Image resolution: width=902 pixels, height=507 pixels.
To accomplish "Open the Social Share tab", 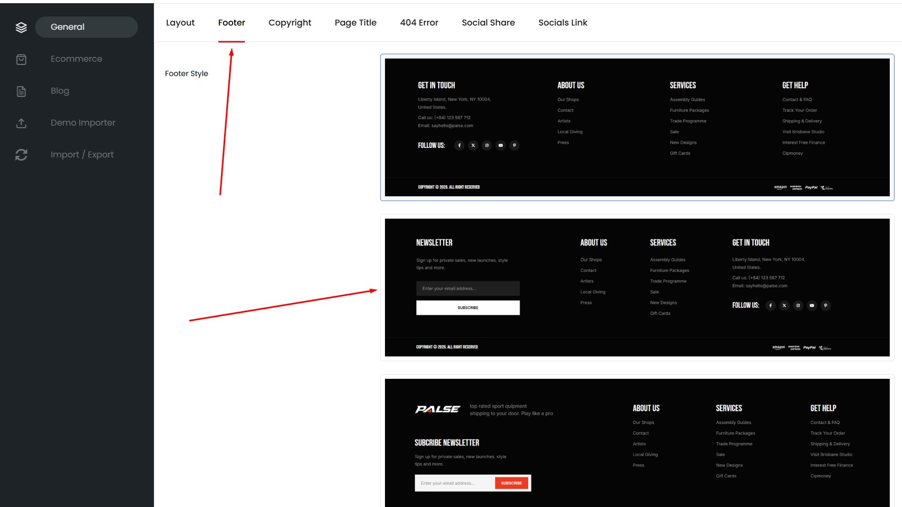I will tap(488, 23).
